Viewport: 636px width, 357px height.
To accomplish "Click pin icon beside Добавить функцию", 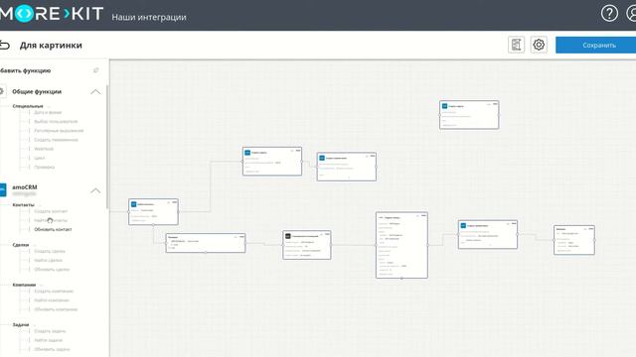I will (x=96, y=70).
